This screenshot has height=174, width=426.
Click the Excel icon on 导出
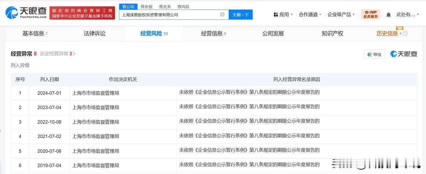[x=369, y=54]
